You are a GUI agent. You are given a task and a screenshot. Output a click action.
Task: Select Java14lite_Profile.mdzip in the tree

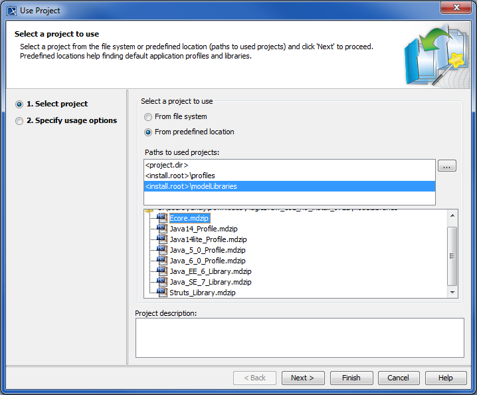pyautogui.click(x=208, y=239)
